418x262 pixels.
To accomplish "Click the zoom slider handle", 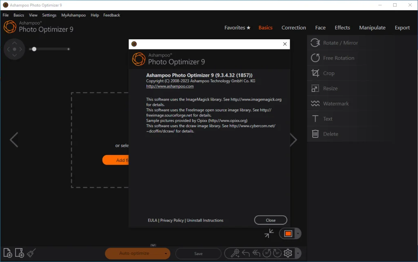I will 34,49.
